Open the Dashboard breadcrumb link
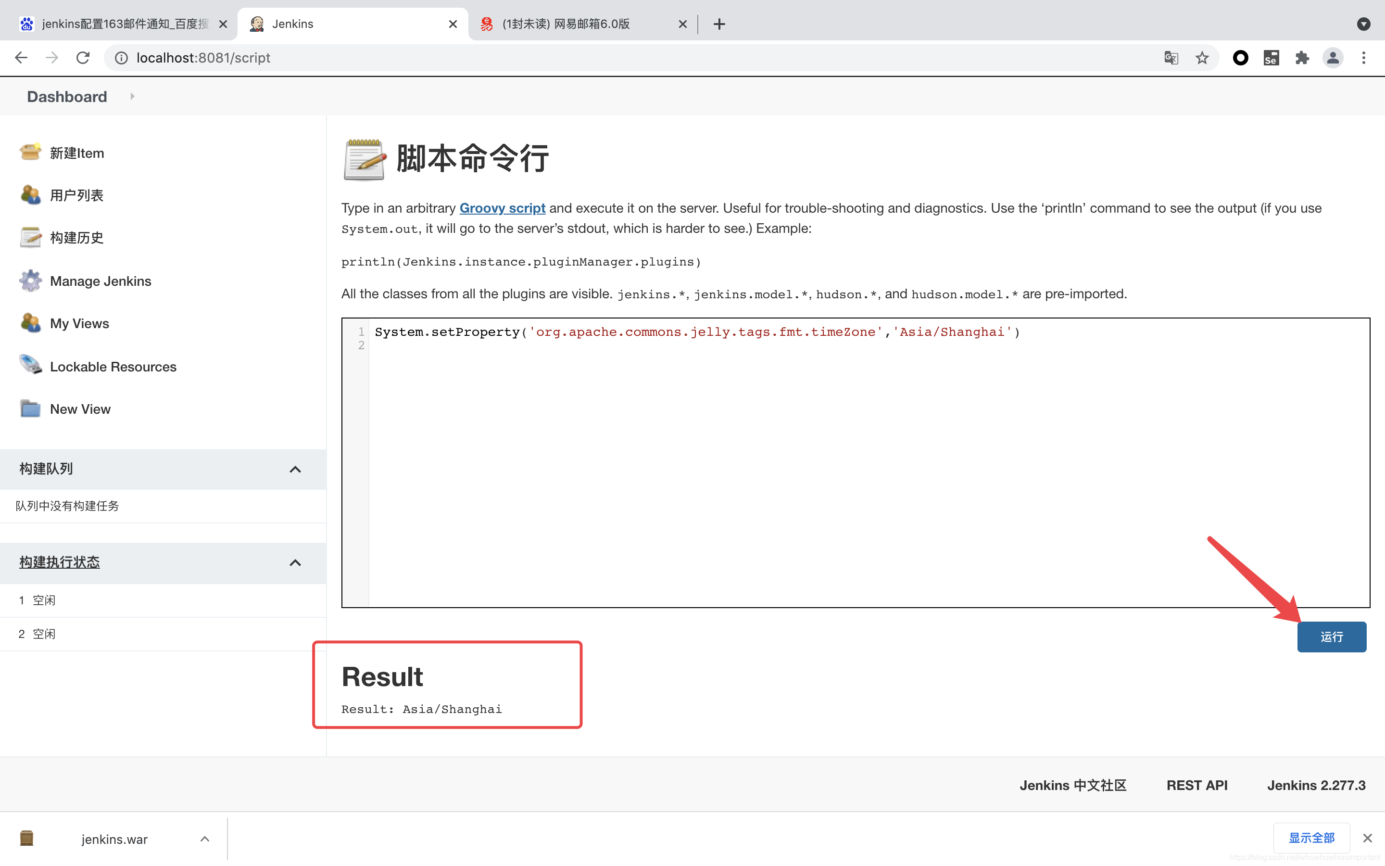The width and height of the screenshot is (1385, 866). coord(67,96)
